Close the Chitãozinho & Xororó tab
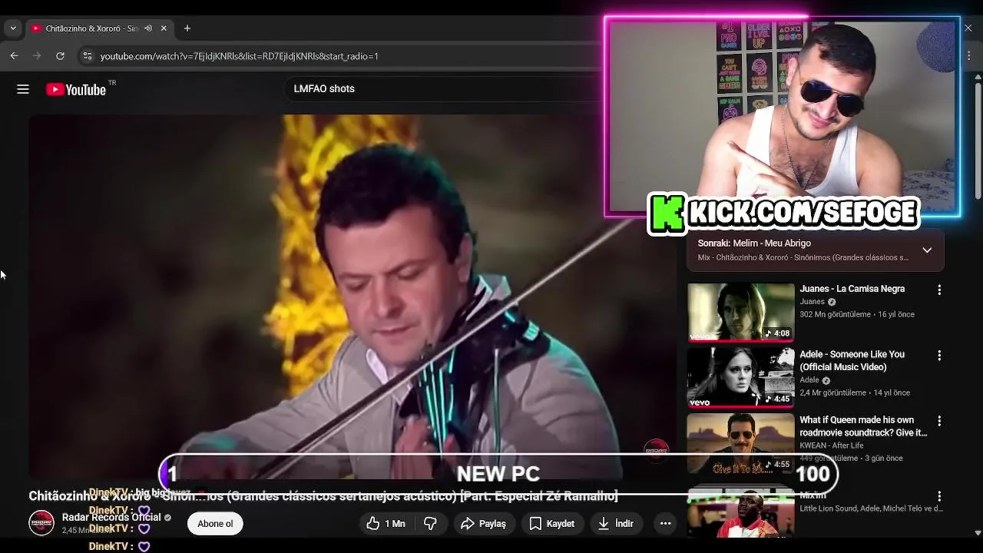Viewport: 983px width, 553px height. pos(164,28)
